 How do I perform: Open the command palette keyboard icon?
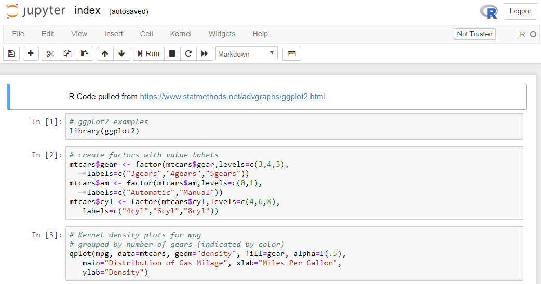point(292,53)
